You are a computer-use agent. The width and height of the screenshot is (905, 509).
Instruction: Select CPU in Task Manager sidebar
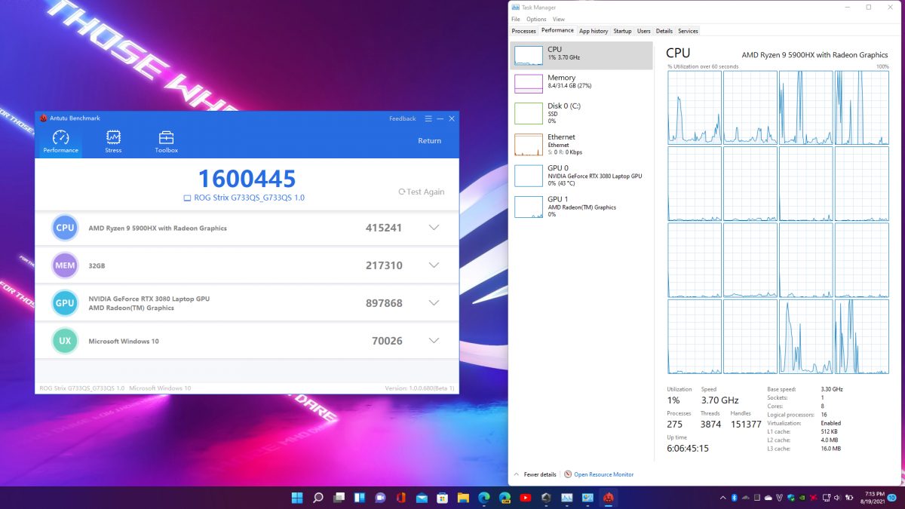pos(581,55)
